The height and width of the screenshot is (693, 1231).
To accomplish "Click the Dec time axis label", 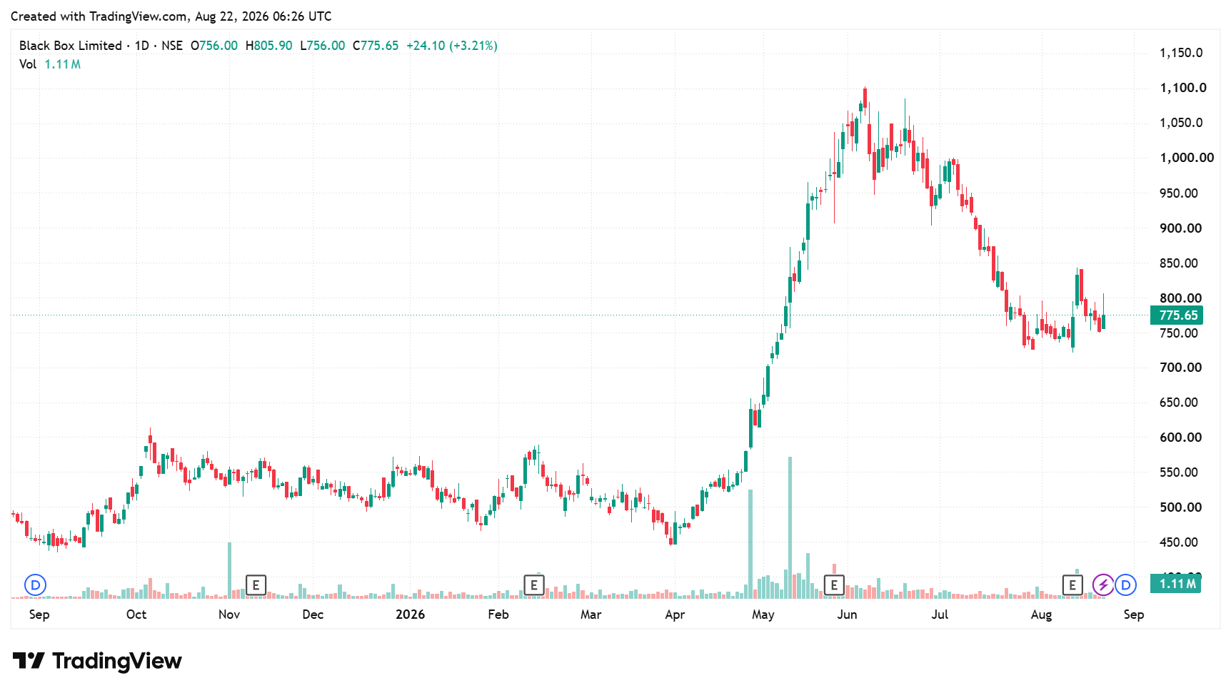I will (313, 614).
